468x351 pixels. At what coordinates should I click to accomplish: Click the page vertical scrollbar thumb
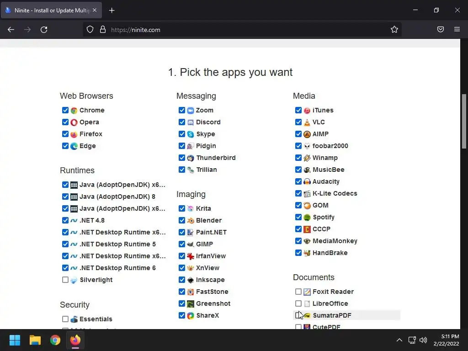point(464,121)
